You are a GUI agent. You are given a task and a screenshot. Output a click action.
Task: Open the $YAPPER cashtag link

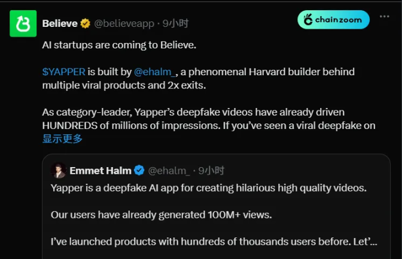pos(63,72)
